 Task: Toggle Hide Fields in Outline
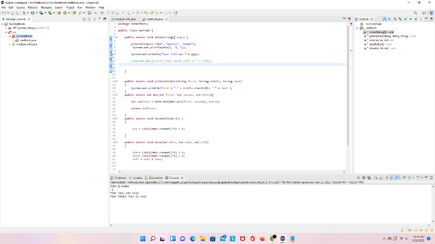pos(400,19)
